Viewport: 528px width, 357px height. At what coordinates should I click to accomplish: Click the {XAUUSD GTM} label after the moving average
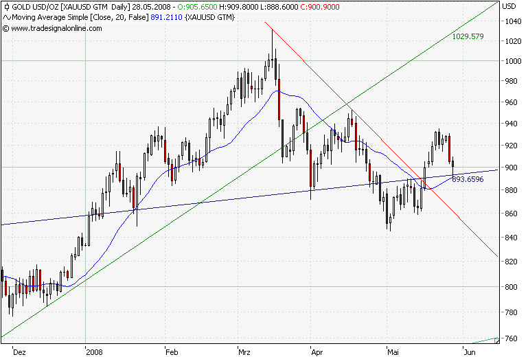click(x=209, y=17)
